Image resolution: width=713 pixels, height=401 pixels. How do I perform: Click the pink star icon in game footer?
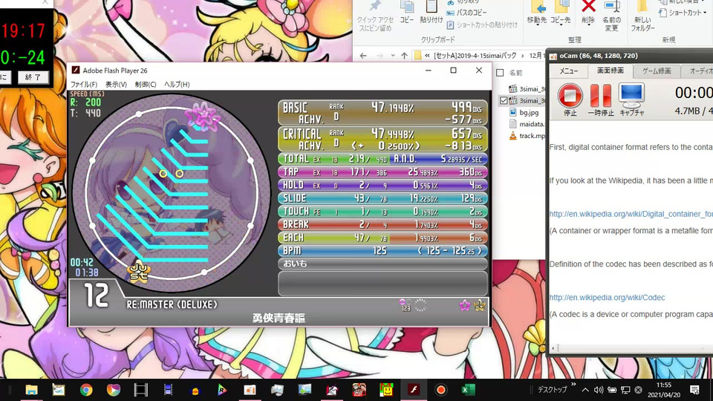tap(464, 305)
